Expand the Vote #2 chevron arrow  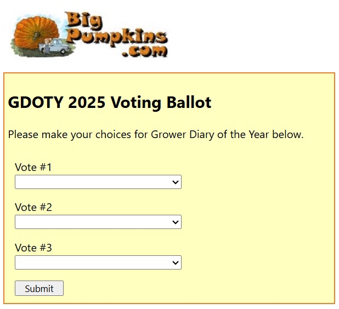[x=176, y=222]
